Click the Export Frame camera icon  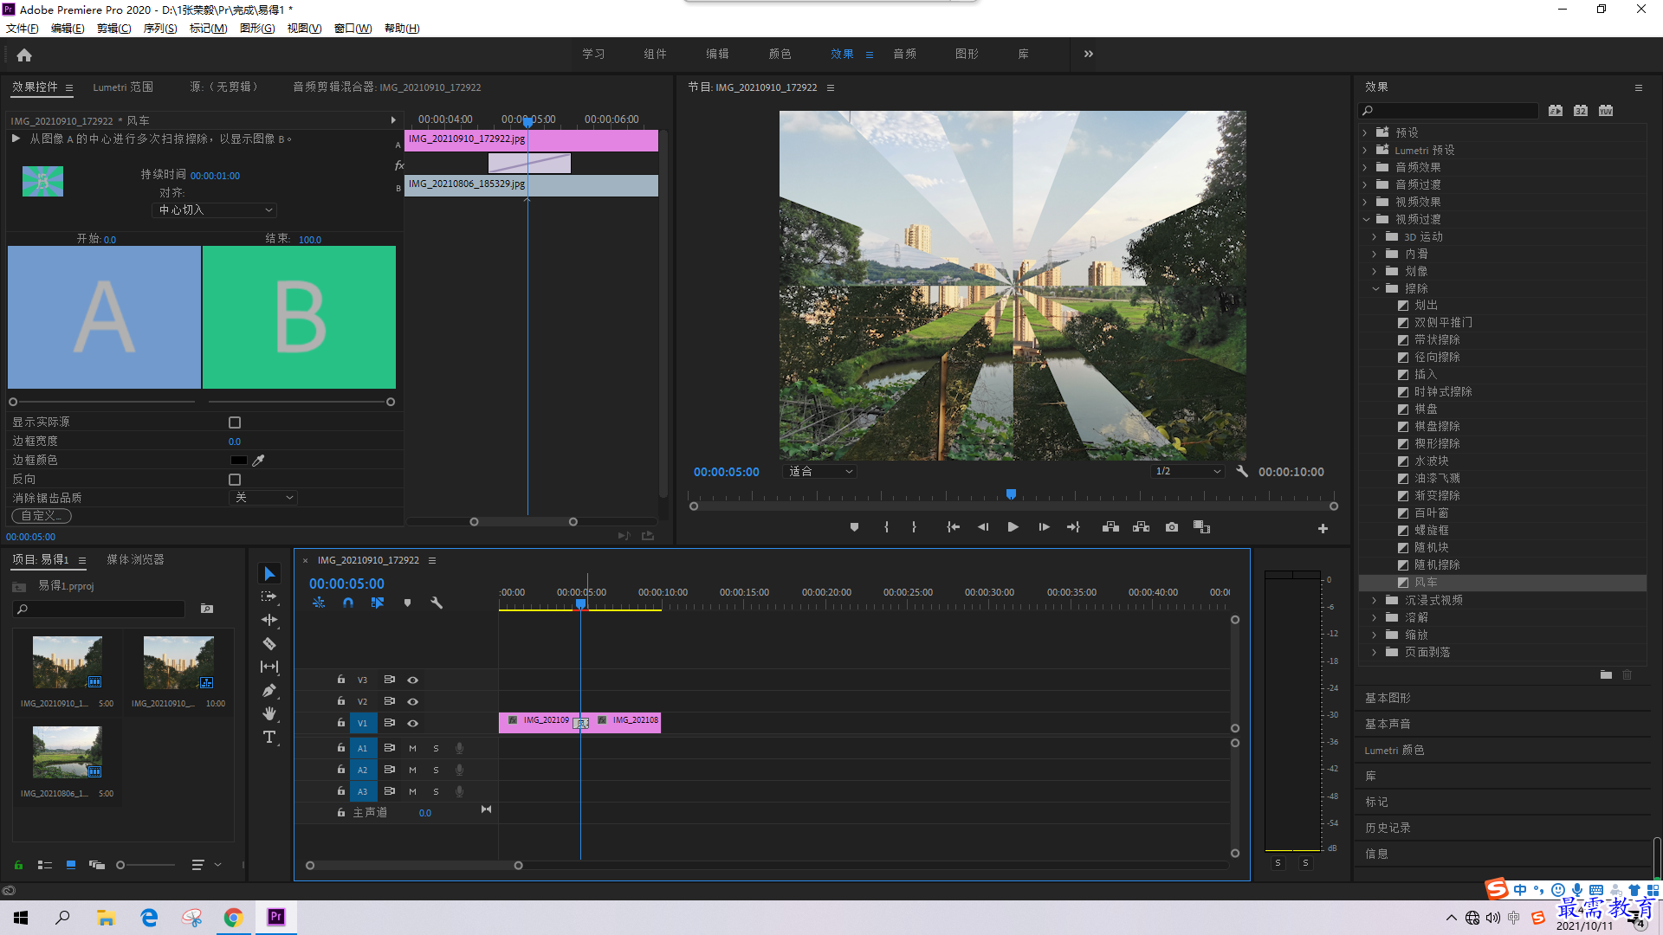click(x=1172, y=527)
